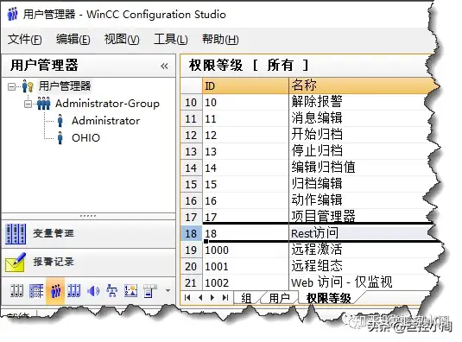Open the network structure diagram icon
The image size is (462, 342).
pos(112,291)
